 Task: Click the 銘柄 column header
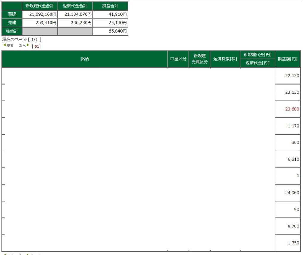[x=85, y=59]
